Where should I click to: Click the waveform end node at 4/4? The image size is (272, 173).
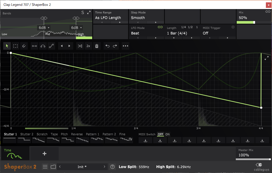click(x=261, y=108)
